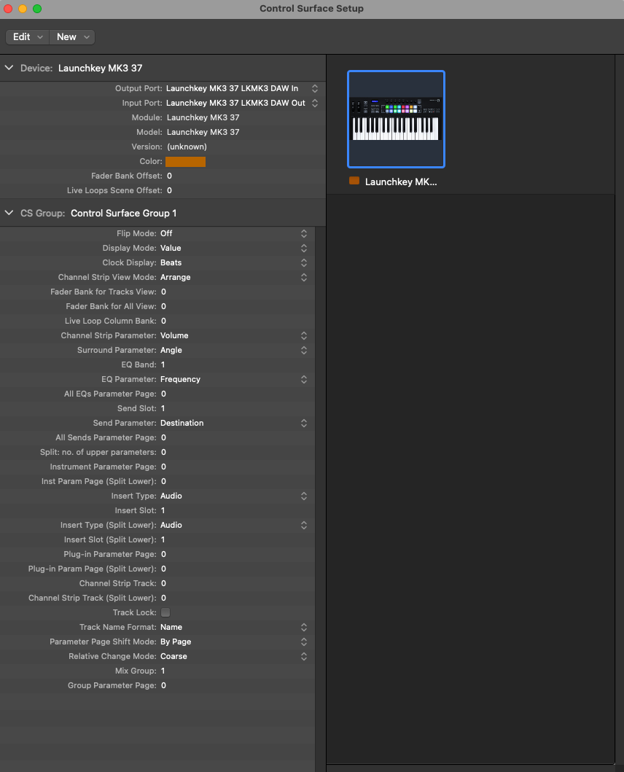Enable the Track Lock checkbox

[x=165, y=612]
